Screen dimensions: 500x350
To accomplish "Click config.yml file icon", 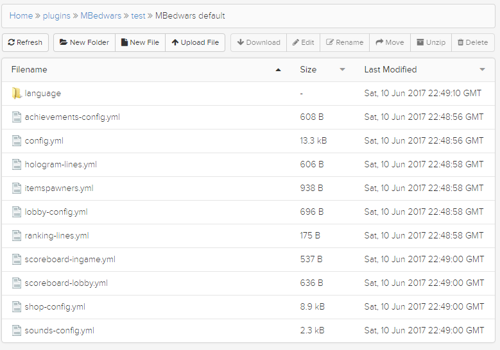I will [x=17, y=141].
